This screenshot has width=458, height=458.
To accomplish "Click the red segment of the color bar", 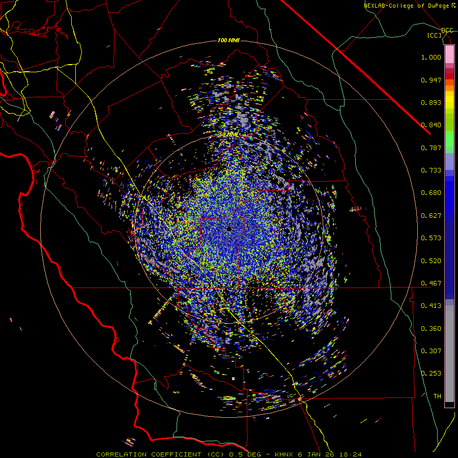I will pyautogui.click(x=449, y=76).
